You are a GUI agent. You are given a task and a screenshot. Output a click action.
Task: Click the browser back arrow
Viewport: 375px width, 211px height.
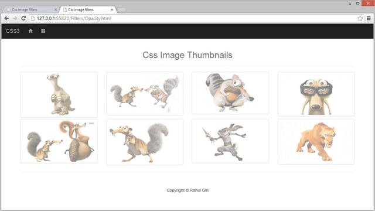(6, 18)
